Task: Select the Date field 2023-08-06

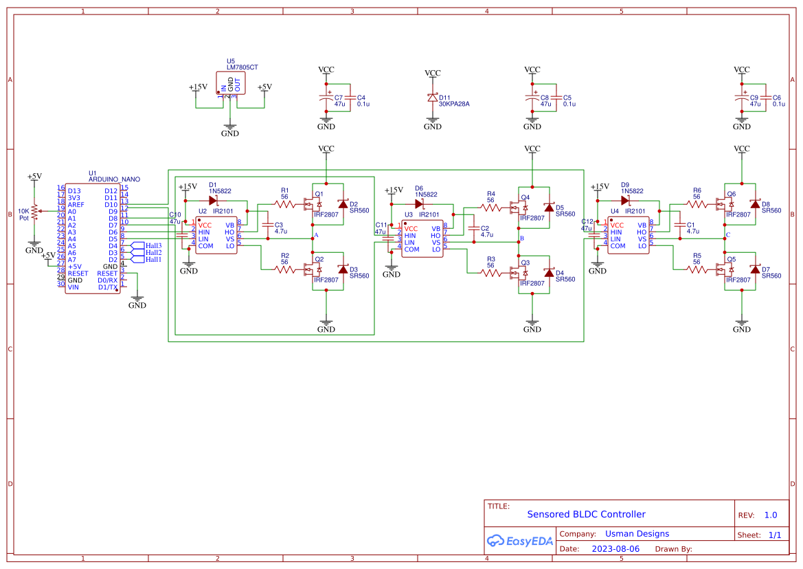Action: point(616,548)
